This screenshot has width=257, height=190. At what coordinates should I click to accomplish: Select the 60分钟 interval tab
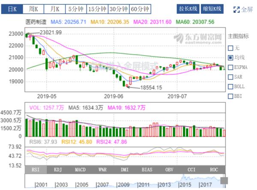click(140, 9)
